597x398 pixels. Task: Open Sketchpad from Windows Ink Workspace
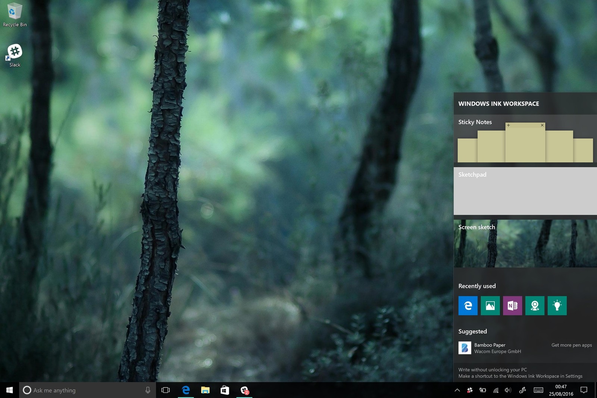coord(524,191)
